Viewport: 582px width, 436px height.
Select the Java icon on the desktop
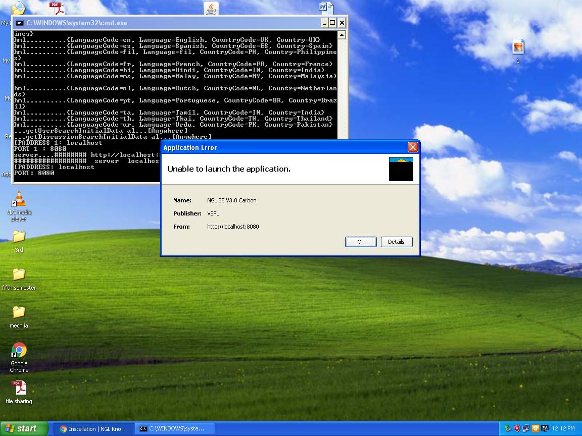[x=211, y=8]
